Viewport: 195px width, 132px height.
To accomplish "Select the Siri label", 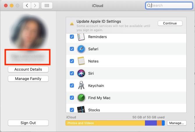I will [x=91, y=73].
